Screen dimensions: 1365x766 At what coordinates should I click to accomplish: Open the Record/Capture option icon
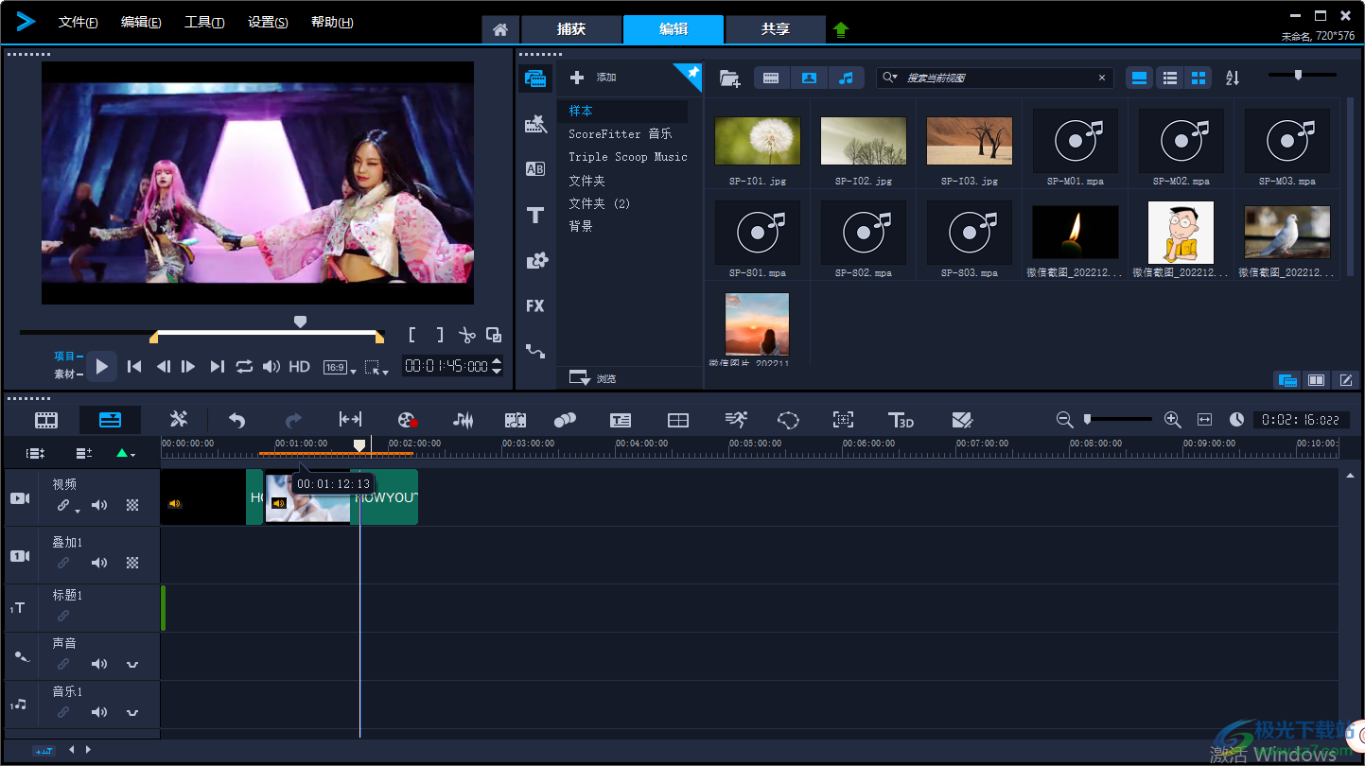point(407,420)
